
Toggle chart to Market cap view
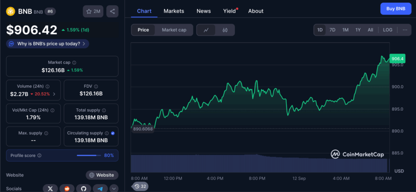click(174, 30)
